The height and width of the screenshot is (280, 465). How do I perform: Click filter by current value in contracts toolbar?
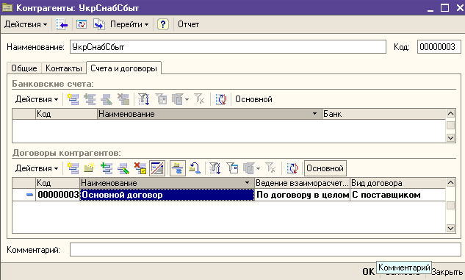tap(215, 168)
